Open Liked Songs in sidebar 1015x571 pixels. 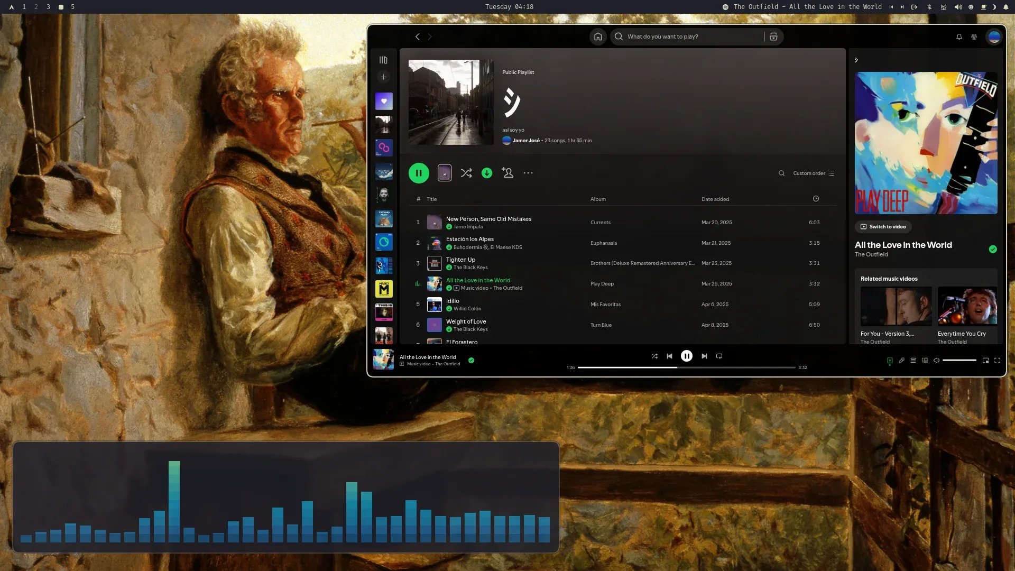384,101
